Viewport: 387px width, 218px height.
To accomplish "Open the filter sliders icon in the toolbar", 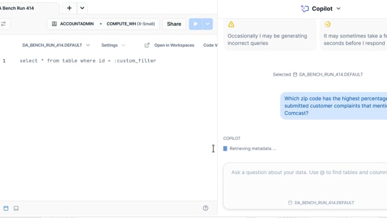I will tap(4, 24).
